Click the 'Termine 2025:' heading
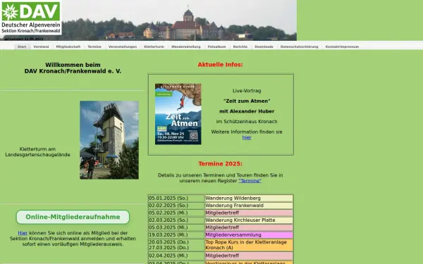The width and height of the screenshot is (423, 264). 220,164
